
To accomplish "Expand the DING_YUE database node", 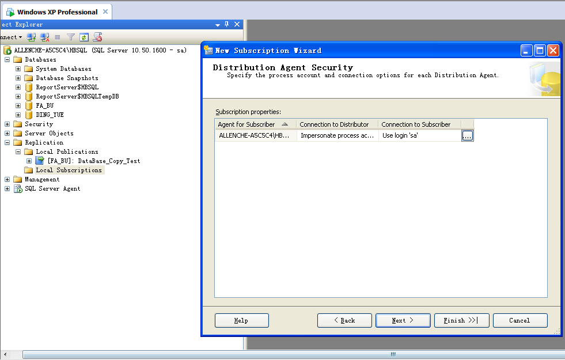I will (18, 115).
